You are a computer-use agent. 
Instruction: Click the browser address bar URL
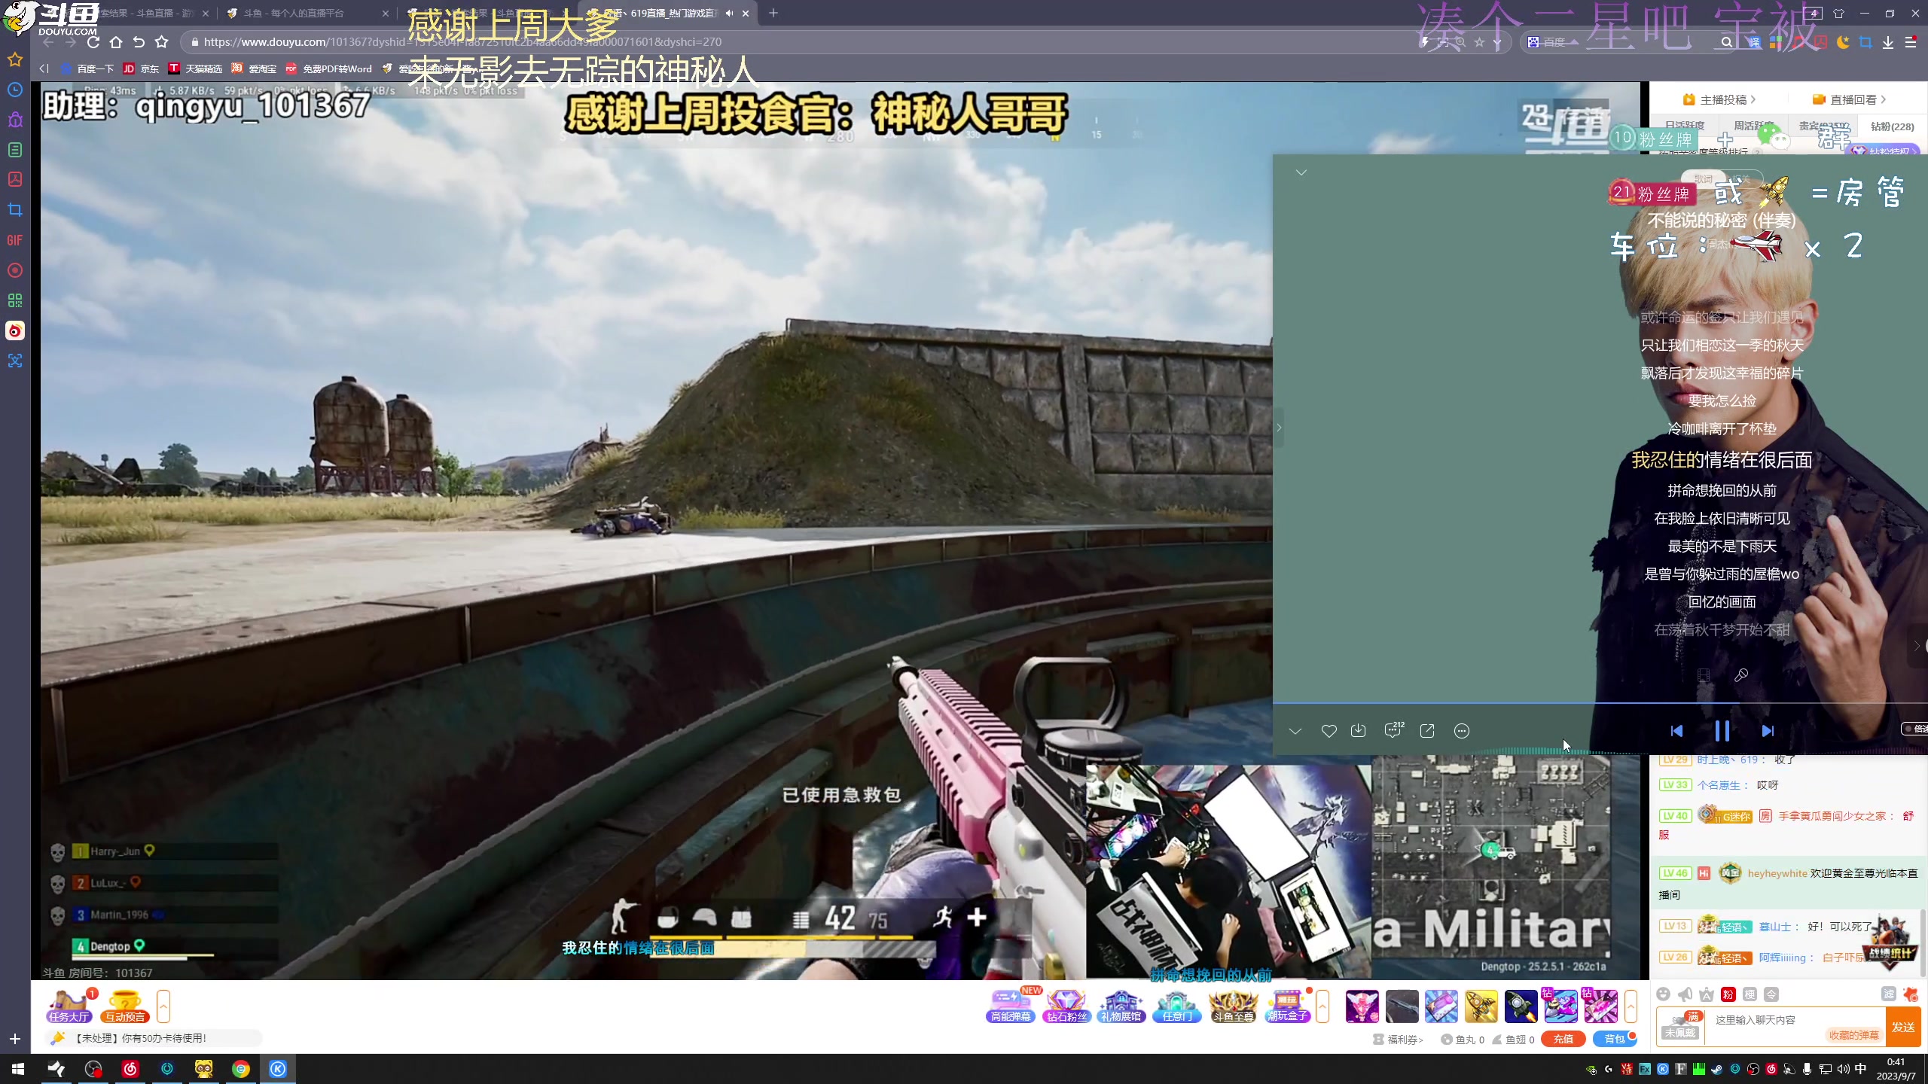(462, 42)
